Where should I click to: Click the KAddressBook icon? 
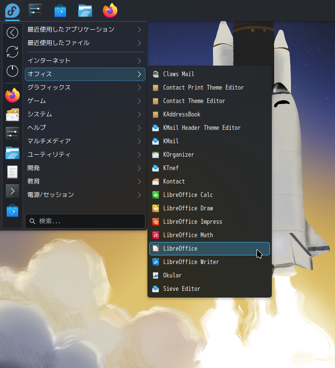[156, 115]
